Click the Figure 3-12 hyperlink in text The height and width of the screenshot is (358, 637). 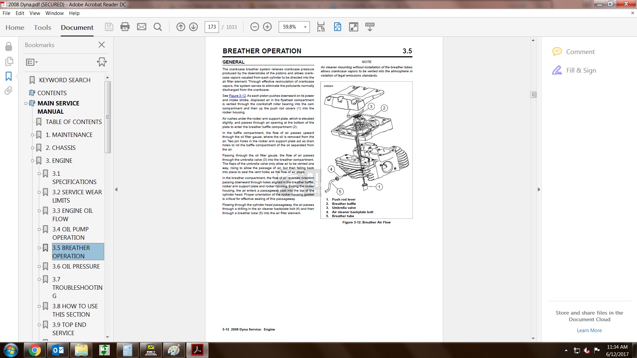pos(237,96)
